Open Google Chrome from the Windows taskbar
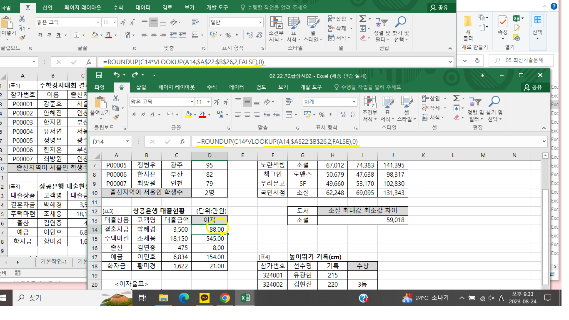This screenshot has height=320, width=569. click(225, 297)
